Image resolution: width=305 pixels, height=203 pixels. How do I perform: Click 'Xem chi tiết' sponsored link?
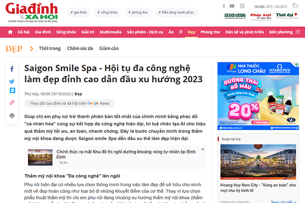pos(284,201)
